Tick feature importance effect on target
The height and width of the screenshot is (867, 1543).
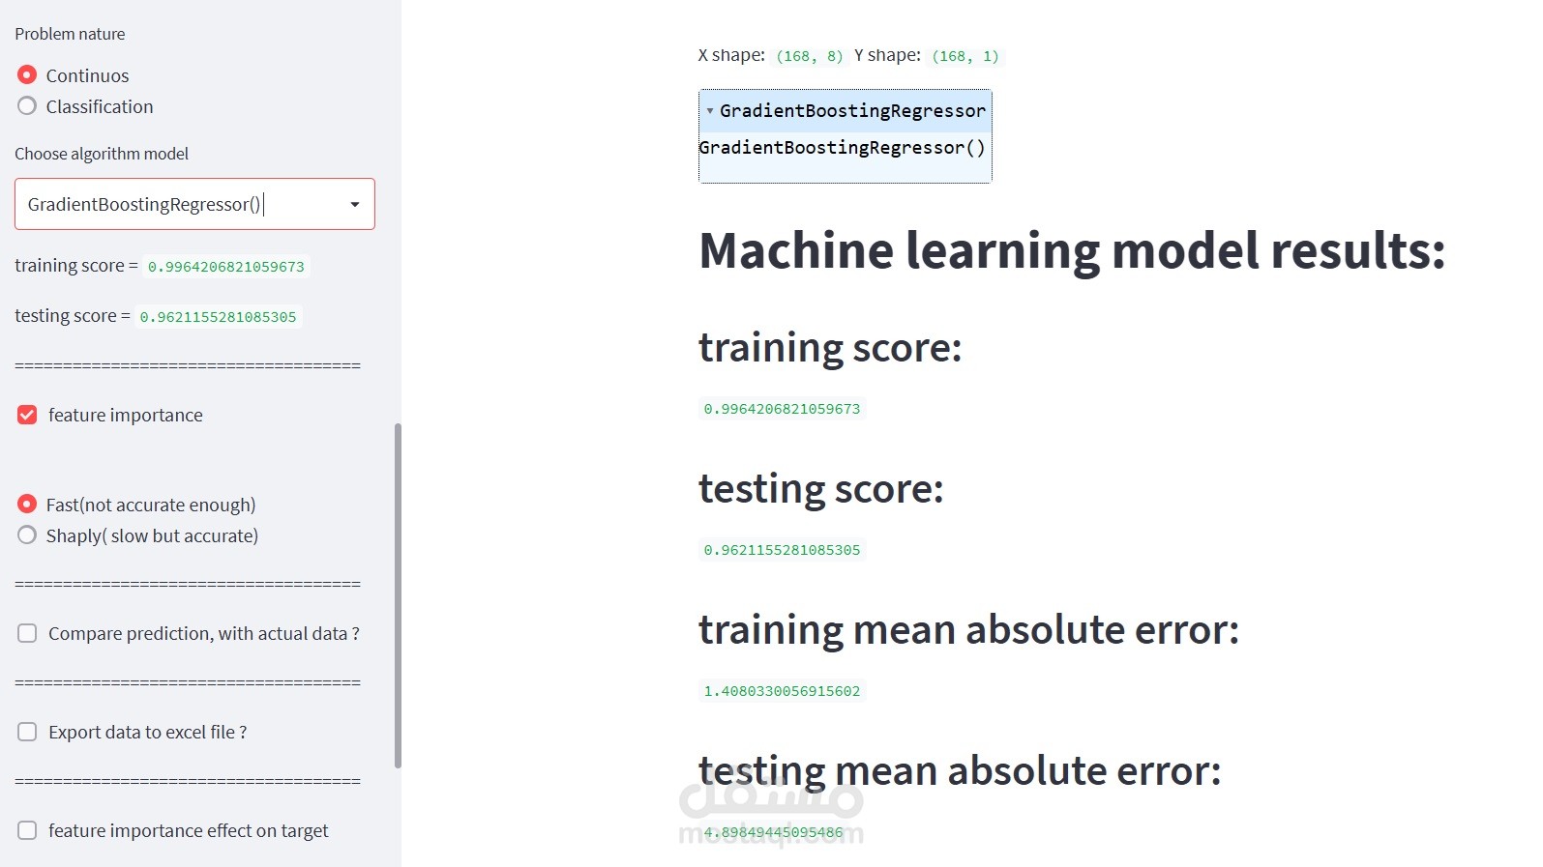coord(27,830)
